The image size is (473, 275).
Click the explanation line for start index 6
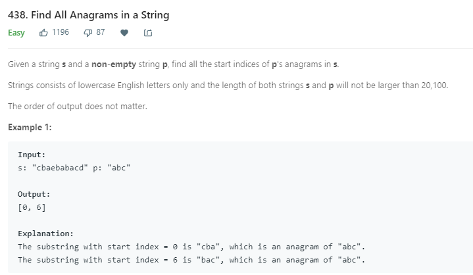[191, 260]
